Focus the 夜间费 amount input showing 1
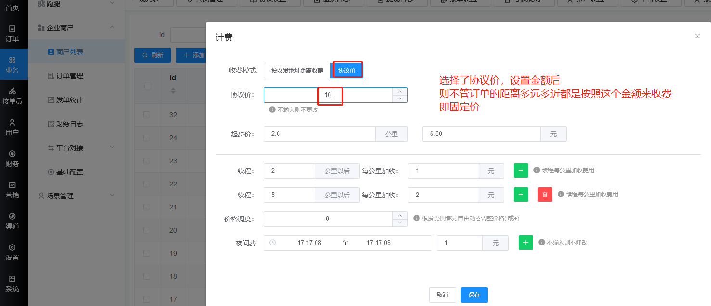This screenshot has width=711, height=306. pyautogui.click(x=459, y=243)
